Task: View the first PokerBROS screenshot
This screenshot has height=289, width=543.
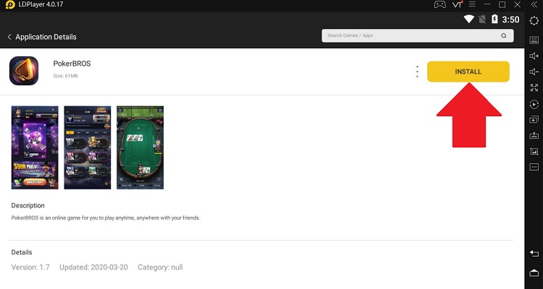Action: (35, 147)
